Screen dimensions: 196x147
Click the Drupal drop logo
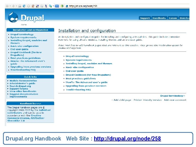pos(13,17)
